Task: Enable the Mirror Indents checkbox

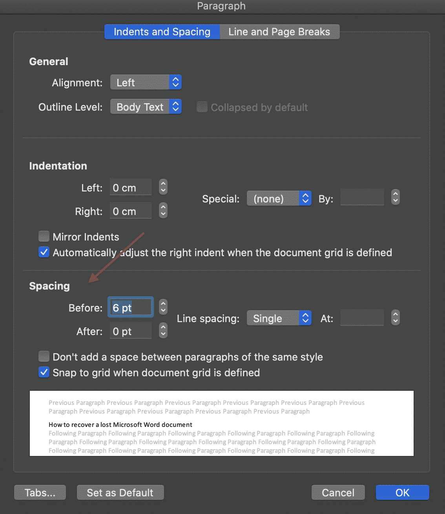Action: click(44, 236)
